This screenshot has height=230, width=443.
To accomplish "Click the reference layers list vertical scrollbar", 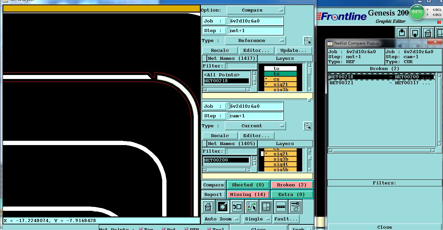I will [x=310, y=77].
